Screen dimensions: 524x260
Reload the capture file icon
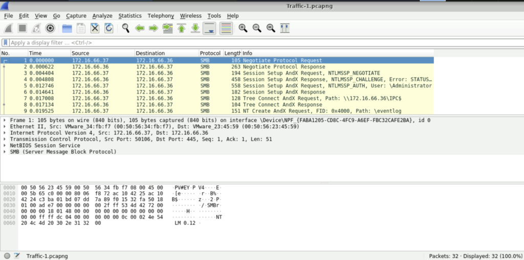pos(108,29)
